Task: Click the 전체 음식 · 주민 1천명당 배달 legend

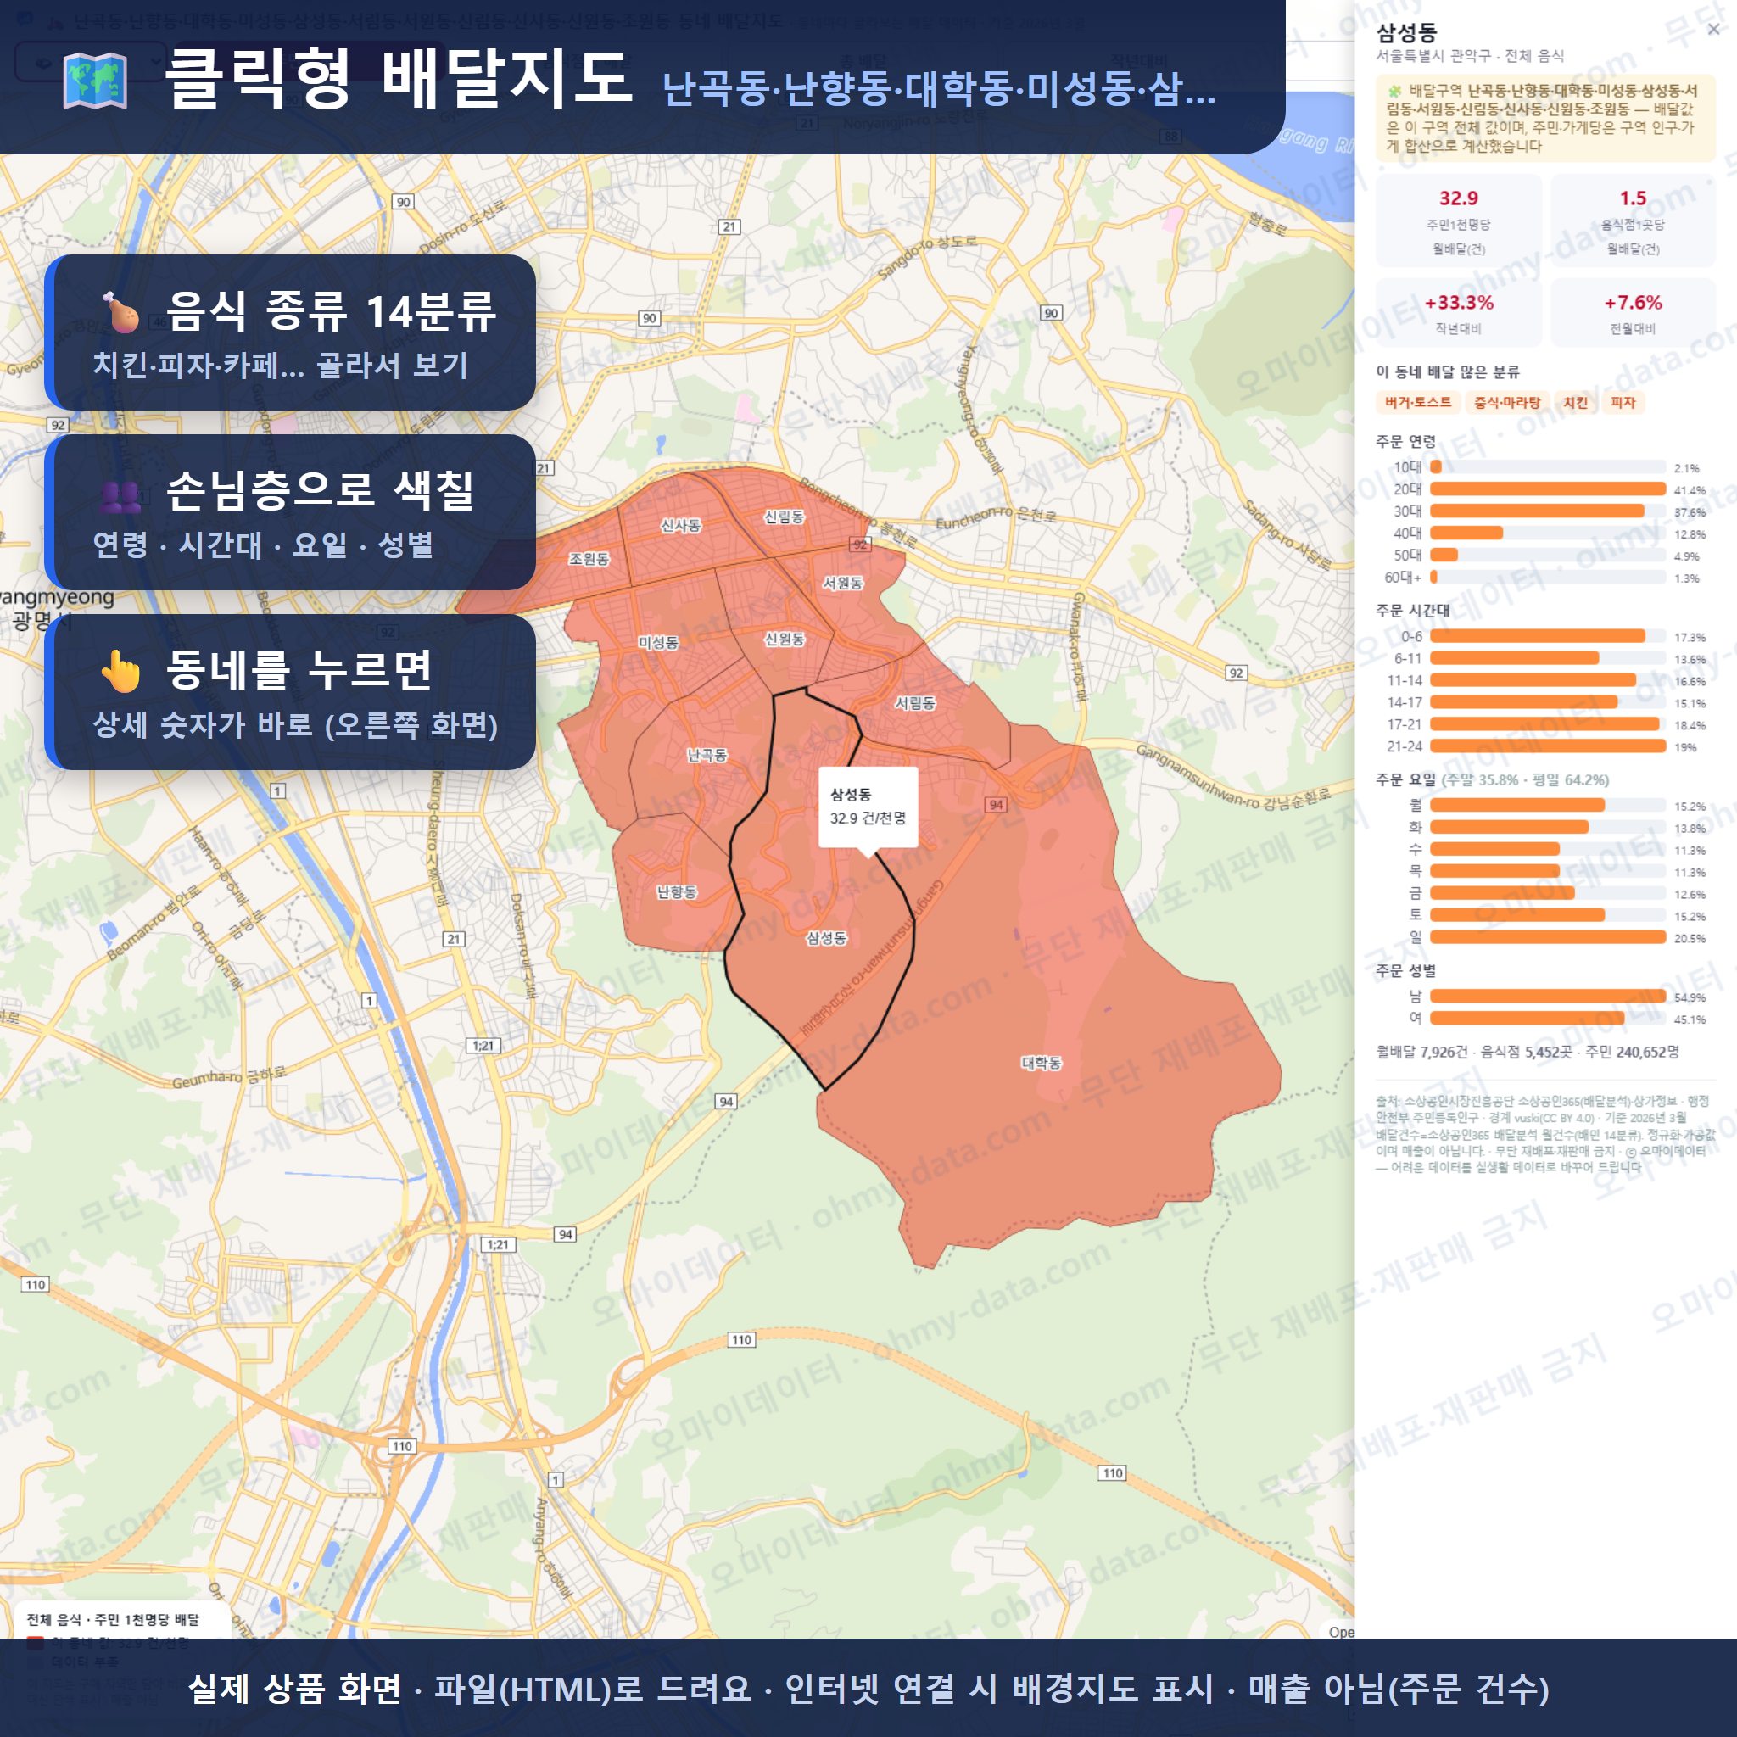Action: coord(114,1619)
